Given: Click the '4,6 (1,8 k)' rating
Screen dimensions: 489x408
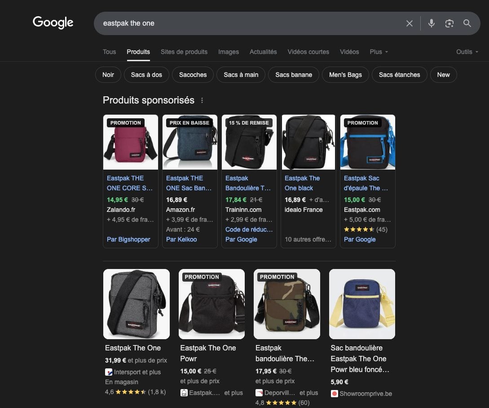Looking at the screenshot, I should 135,392.
